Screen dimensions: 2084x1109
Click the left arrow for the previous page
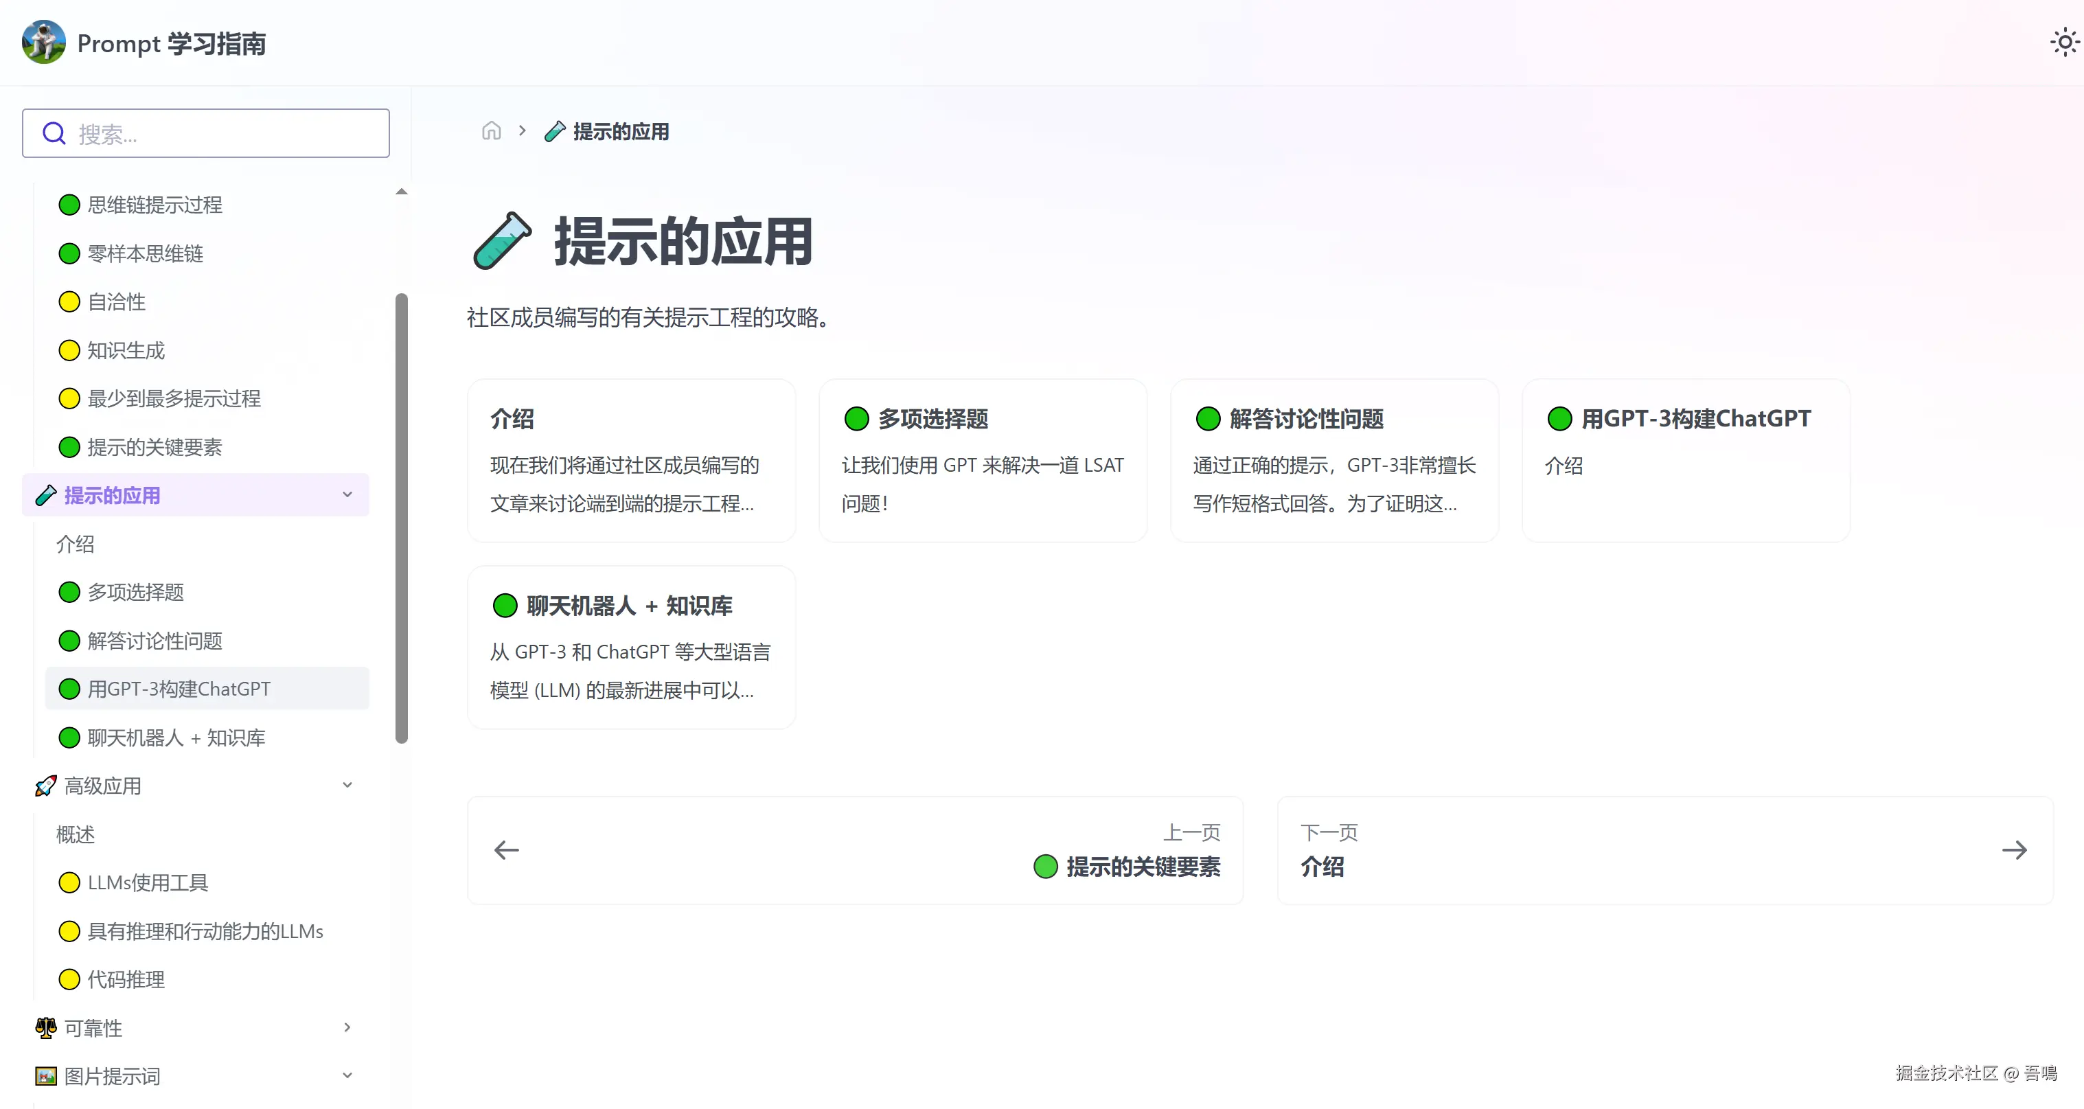[x=507, y=850]
